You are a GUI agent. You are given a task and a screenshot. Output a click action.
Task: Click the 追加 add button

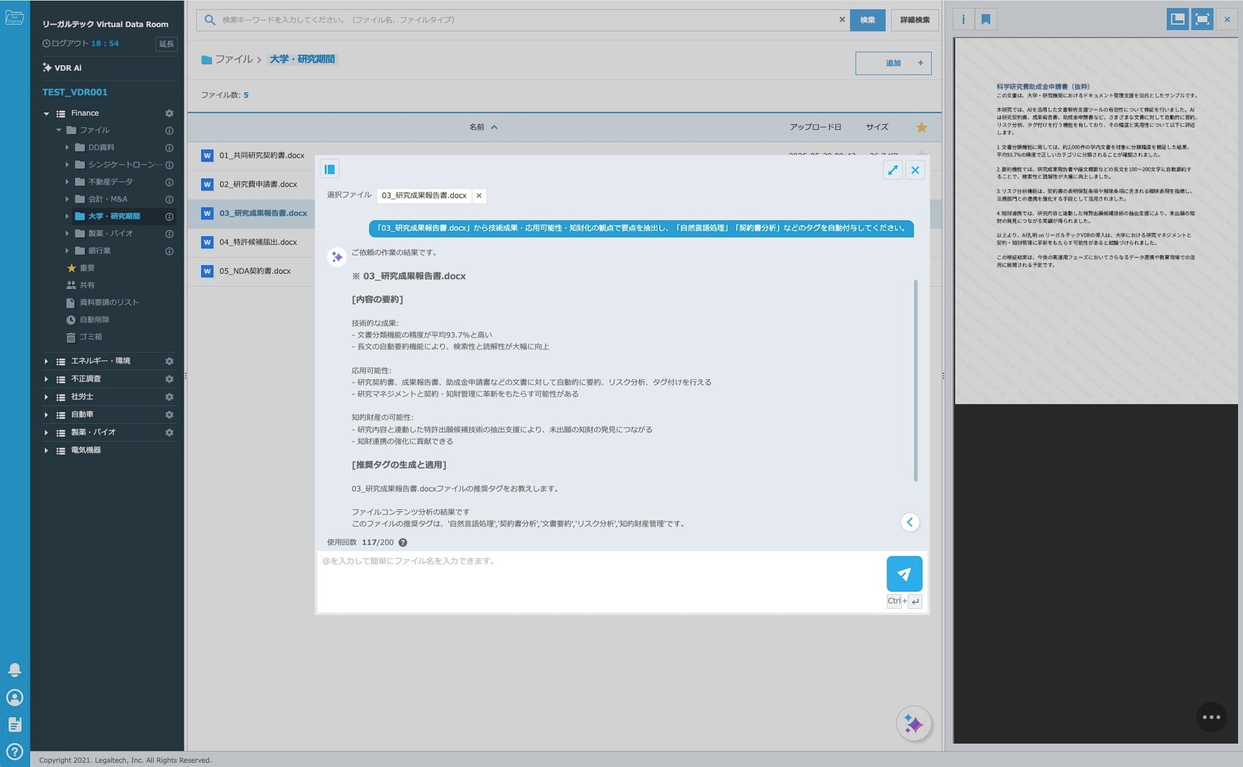pos(893,63)
